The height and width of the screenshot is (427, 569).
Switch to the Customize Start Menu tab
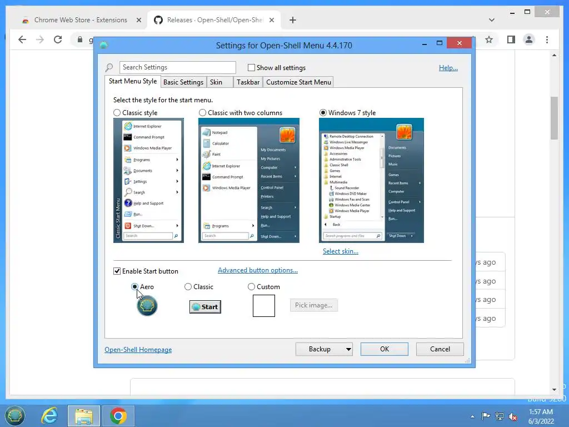coord(298,82)
